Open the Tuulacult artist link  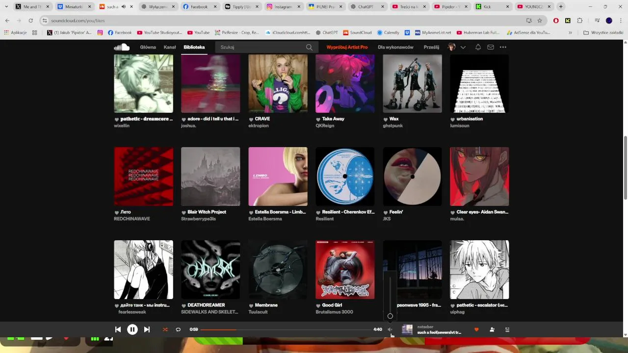[258, 312]
